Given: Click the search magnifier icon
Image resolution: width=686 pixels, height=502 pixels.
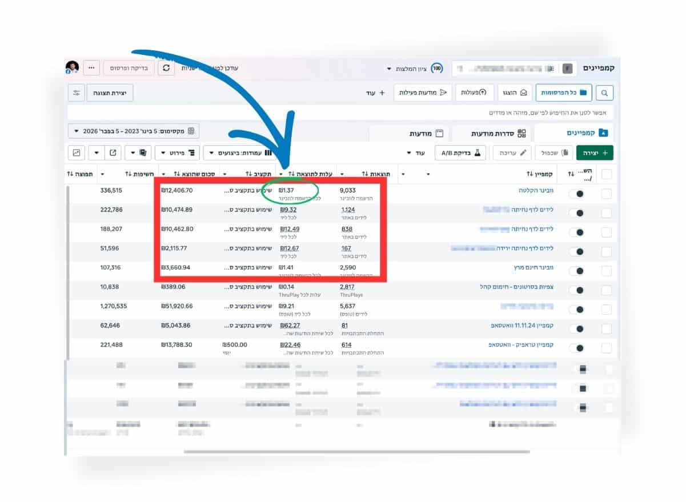Looking at the screenshot, I should 604,93.
